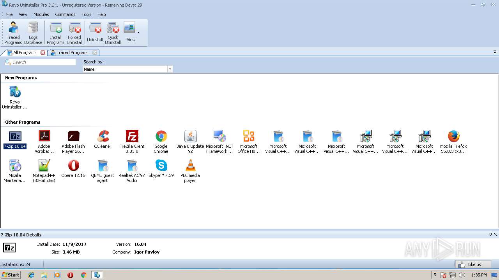This screenshot has height=280, width=499.
Task: Launch Quick Uninstall from the toolbar
Action: click(x=113, y=33)
